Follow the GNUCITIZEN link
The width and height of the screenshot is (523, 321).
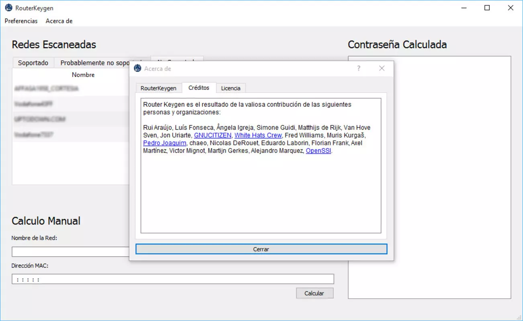coord(212,135)
